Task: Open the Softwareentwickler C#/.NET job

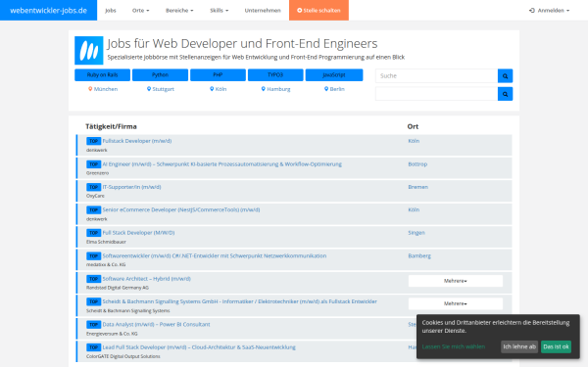Action: (x=214, y=256)
